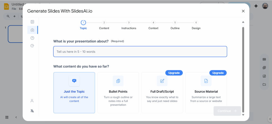Open the home icon in sidebar
The width and height of the screenshot is (272, 124).
point(32,30)
